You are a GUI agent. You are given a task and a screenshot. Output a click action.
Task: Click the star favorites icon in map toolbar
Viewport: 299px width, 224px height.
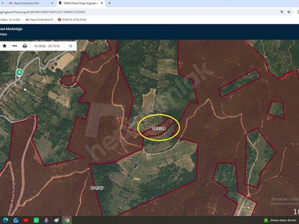pos(5,46)
